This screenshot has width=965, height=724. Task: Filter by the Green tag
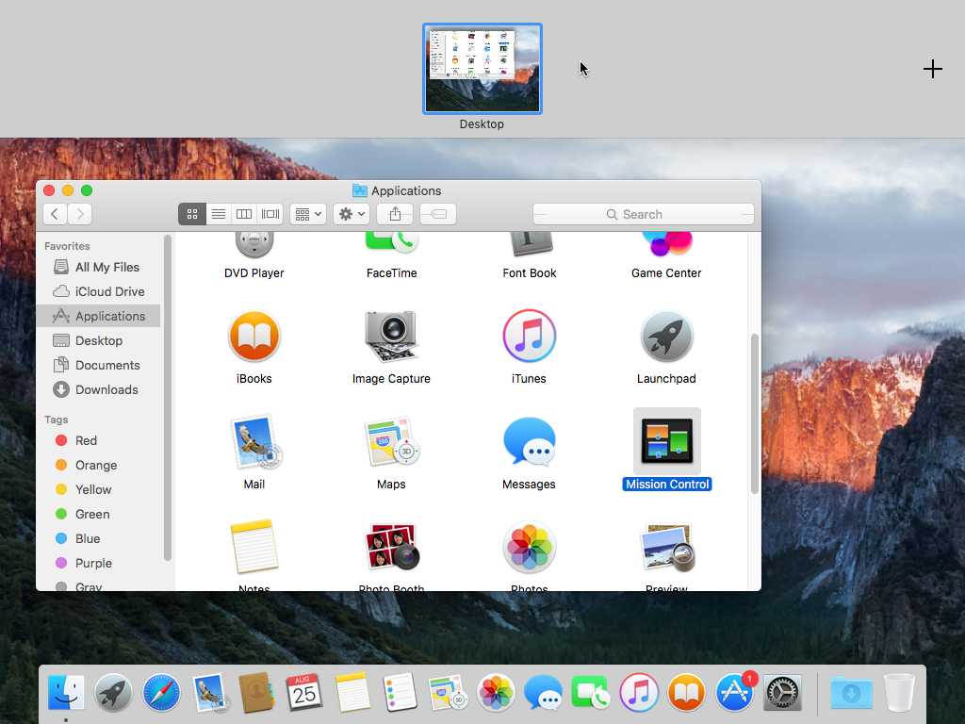tap(98, 514)
